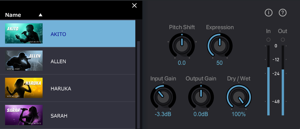Close the voice list panel
300x129 pixels.
tap(134, 5)
